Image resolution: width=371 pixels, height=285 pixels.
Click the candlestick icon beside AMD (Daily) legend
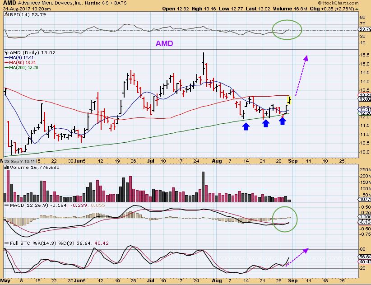coord(7,52)
